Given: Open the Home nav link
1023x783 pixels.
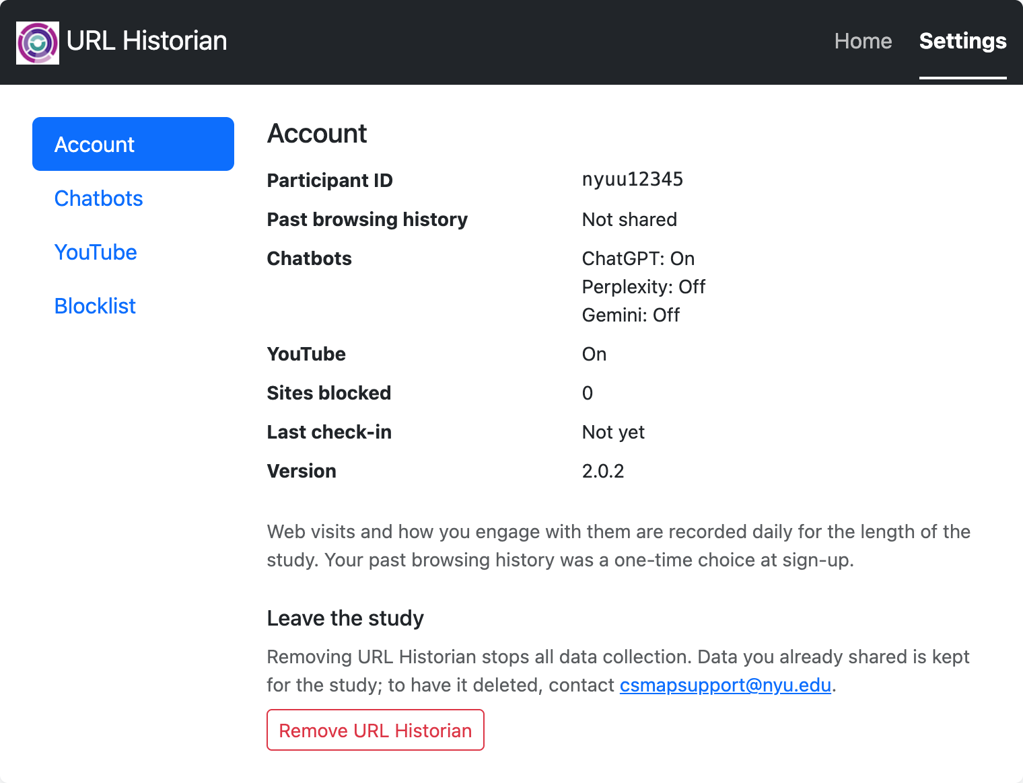Looking at the screenshot, I should click(863, 41).
